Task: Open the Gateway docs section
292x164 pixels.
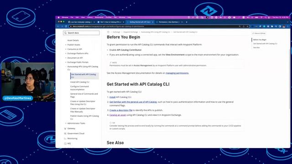Action: [x=71, y=128]
